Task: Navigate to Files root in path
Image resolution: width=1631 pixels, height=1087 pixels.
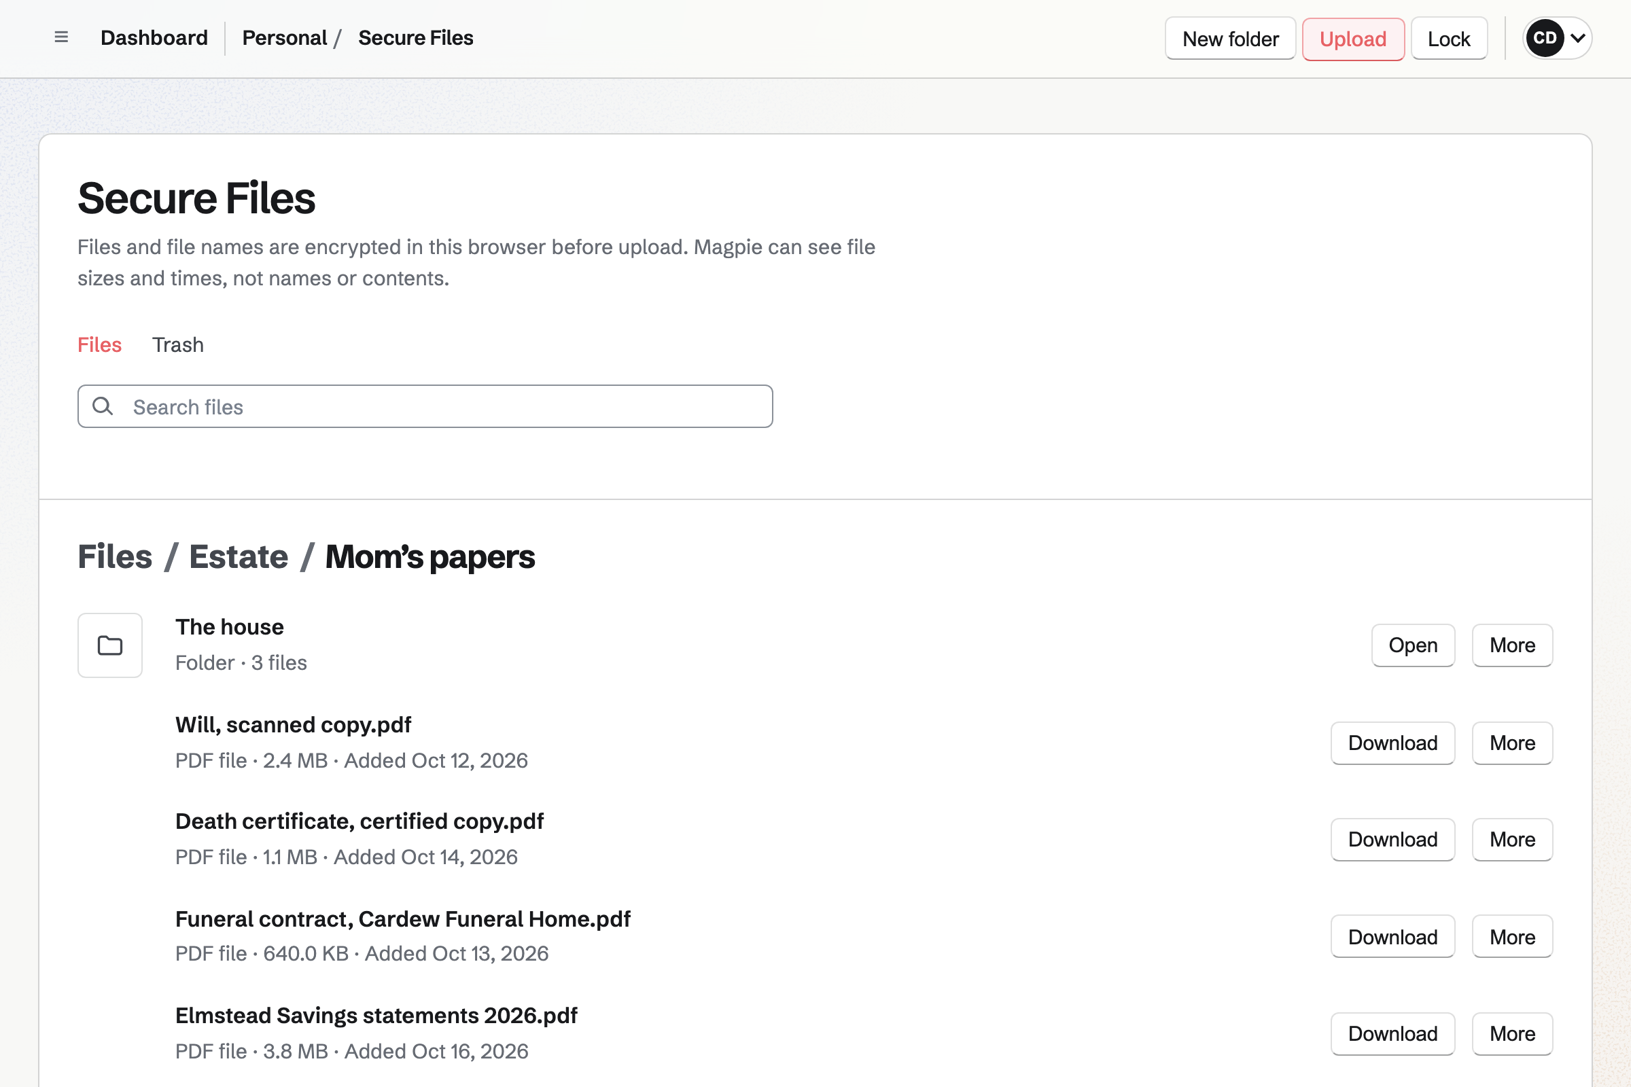Action: 114,556
